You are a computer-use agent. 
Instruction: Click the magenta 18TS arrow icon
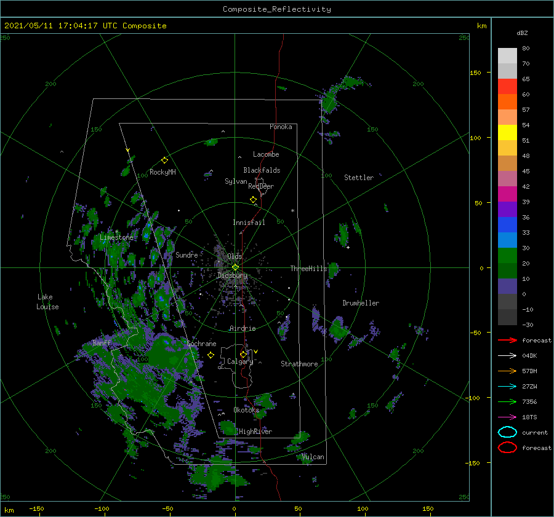coord(507,417)
